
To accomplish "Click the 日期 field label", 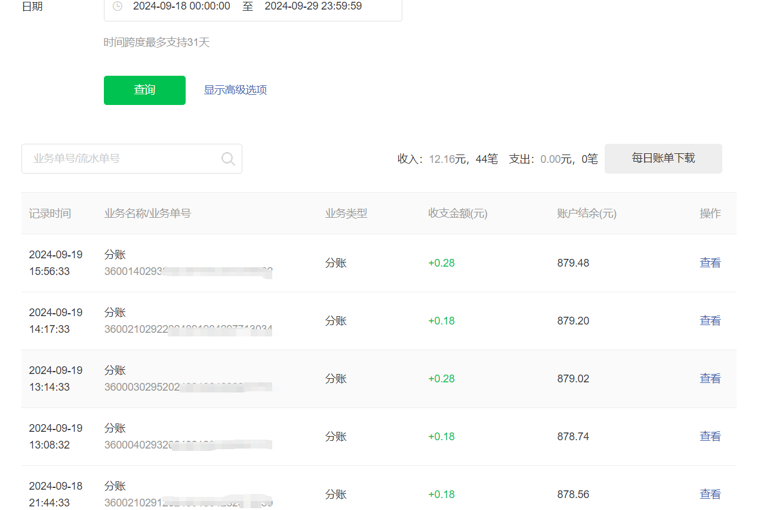I will tap(32, 7).
